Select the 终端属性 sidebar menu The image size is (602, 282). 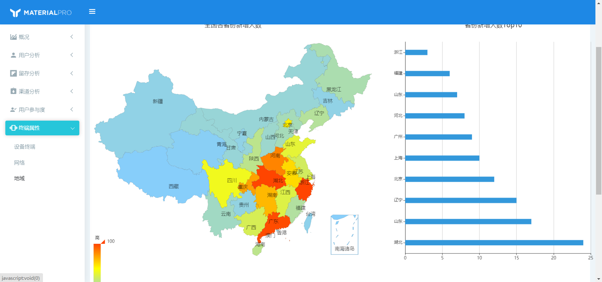click(x=42, y=128)
